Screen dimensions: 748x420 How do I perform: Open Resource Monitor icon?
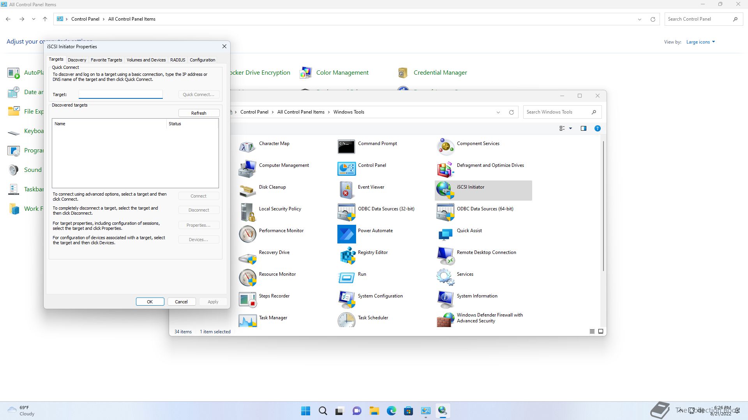tap(247, 278)
